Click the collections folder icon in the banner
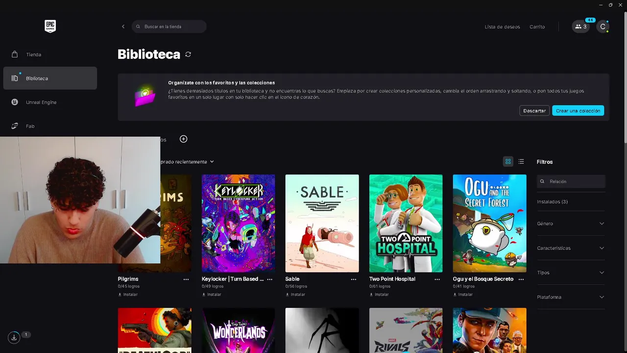 click(x=145, y=97)
